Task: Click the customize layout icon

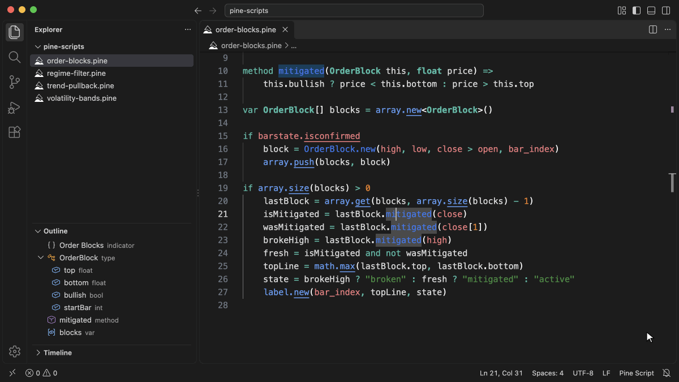Action: (622, 10)
